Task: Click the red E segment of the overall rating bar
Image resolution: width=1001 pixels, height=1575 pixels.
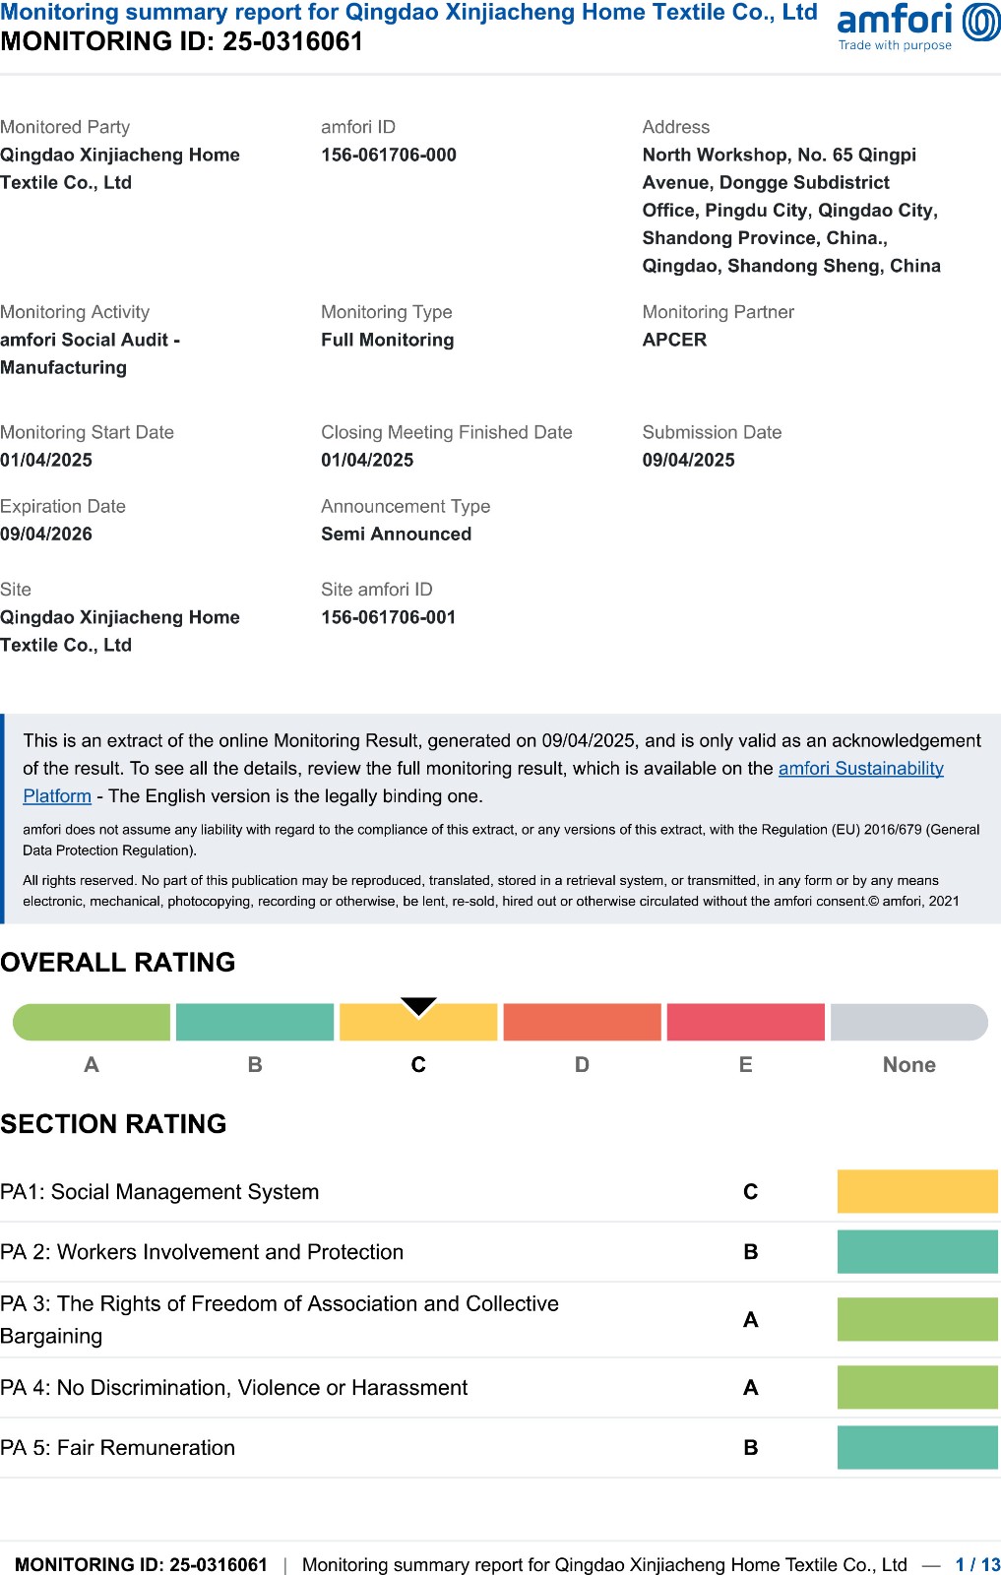Action: (745, 1023)
